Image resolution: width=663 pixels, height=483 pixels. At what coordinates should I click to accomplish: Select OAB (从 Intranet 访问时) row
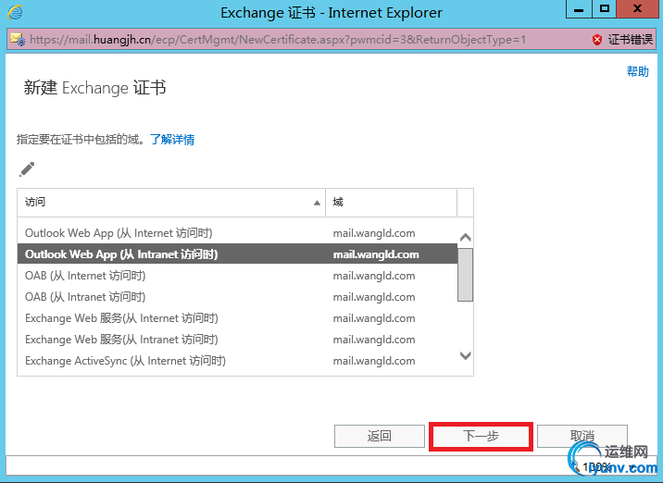237,297
